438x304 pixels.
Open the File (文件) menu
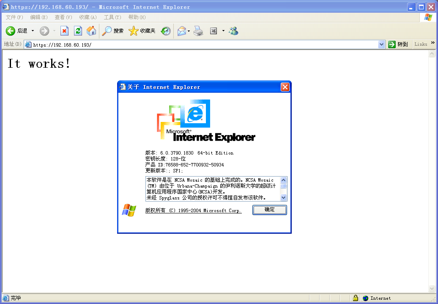[x=14, y=17]
